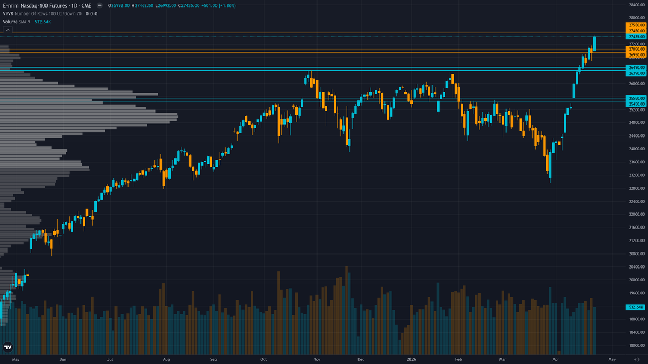Click the cyan 532.64K value in the legend
The image size is (648, 364).
pos(43,21)
